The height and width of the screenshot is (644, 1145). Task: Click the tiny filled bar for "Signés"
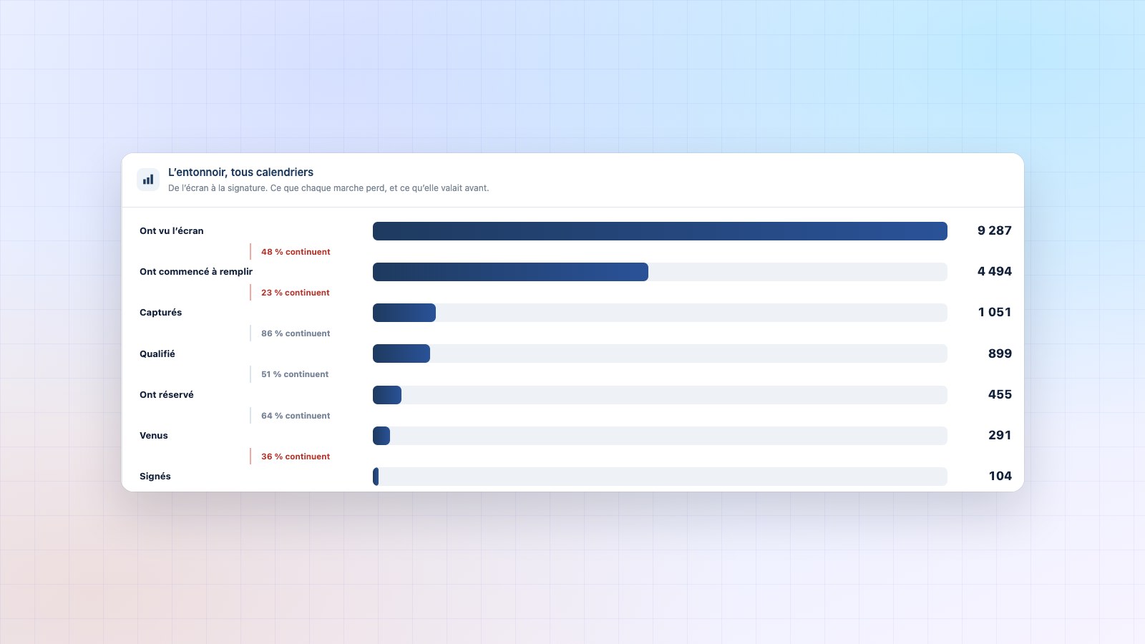point(376,477)
